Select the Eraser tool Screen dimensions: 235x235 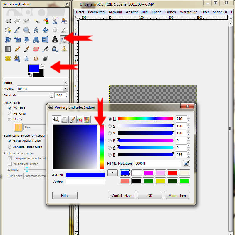pos(36,49)
